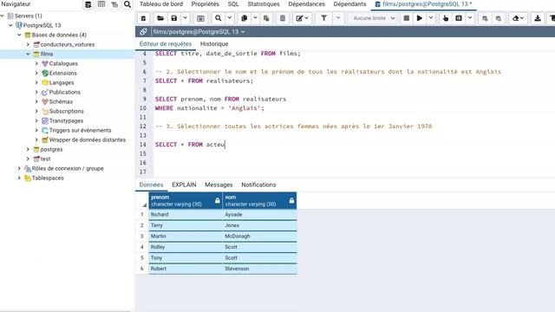
Task: Click the filtered rows icon in Navigateur header
Action: pyautogui.click(x=114, y=4)
